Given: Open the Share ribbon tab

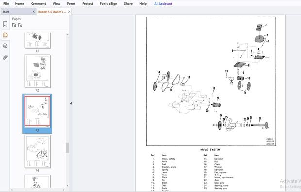Looking at the screenshot, I should pyautogui.click(x=128, y=4).
